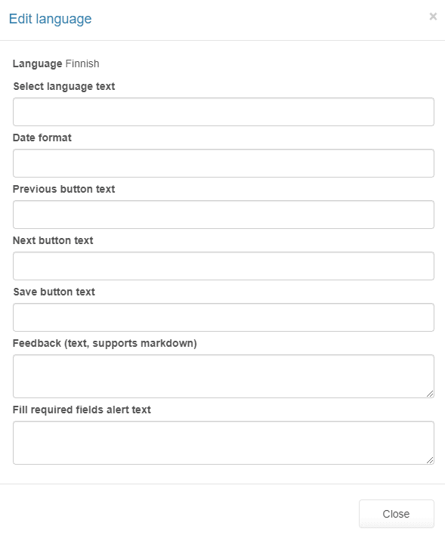The height and width of the screenshot is (538, 445).
Task: Click the Save button text field
Action: (x=224, y=317)
